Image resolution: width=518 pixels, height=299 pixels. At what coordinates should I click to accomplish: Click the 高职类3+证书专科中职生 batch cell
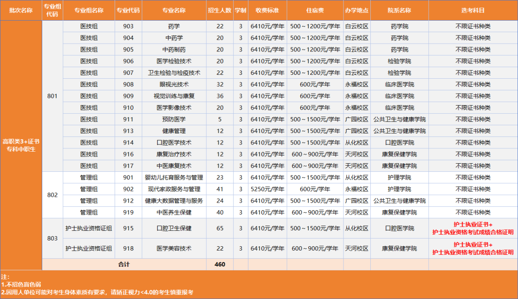pyautogui.click(x=21, y=145)
